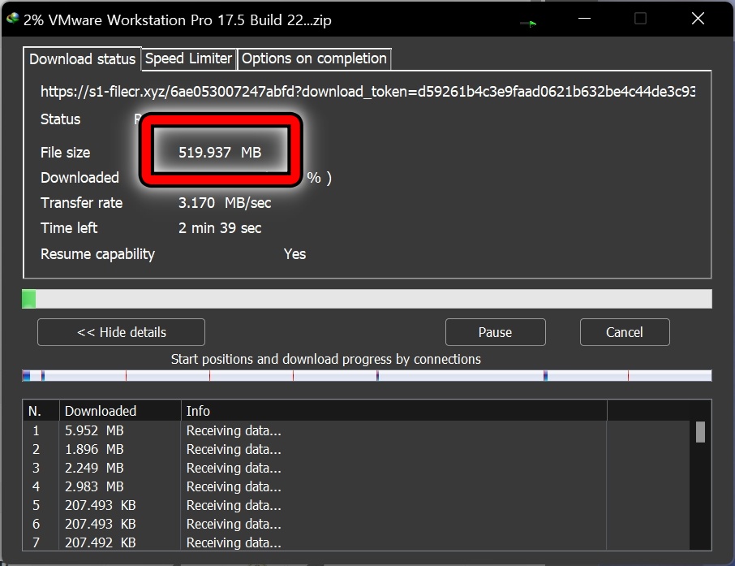Select connection row with 5.952 MB
This screenshot has width=735, height=566.
(356, 430)
